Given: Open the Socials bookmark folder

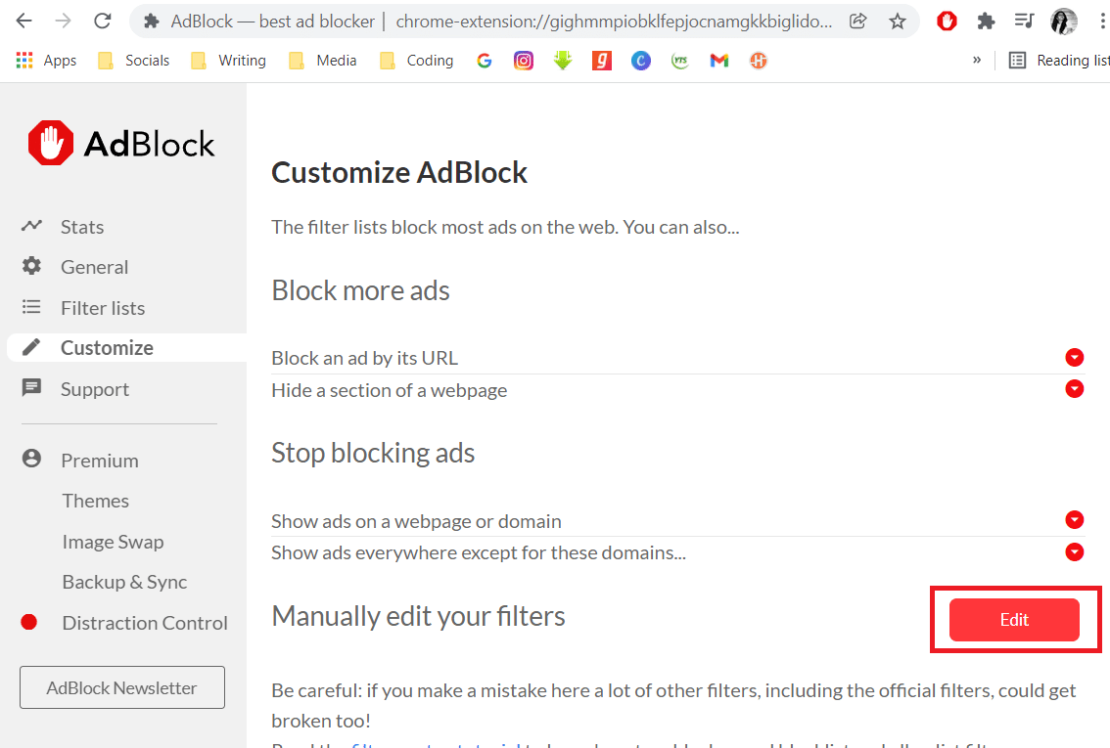Looking at the screenshot, I should point(134,61).
